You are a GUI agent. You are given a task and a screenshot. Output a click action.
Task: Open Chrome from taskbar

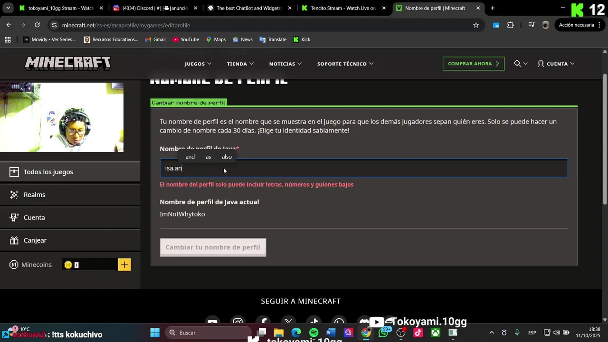pos(366,332)
